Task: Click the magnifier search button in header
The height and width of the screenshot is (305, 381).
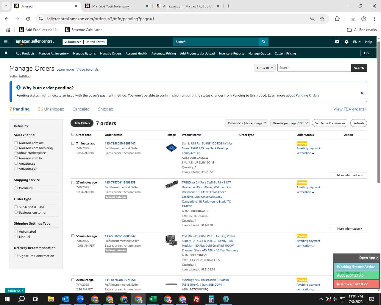Action: point(263,42)
